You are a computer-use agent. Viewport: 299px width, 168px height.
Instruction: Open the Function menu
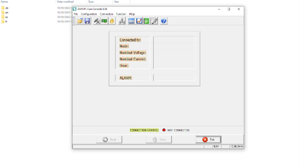121,14
